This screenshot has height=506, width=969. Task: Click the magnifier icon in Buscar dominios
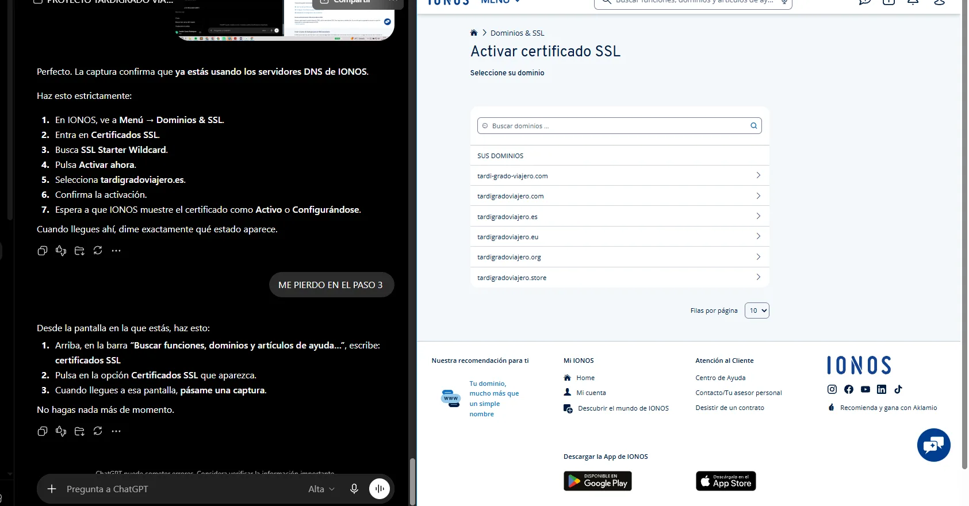tap(753, 126)
